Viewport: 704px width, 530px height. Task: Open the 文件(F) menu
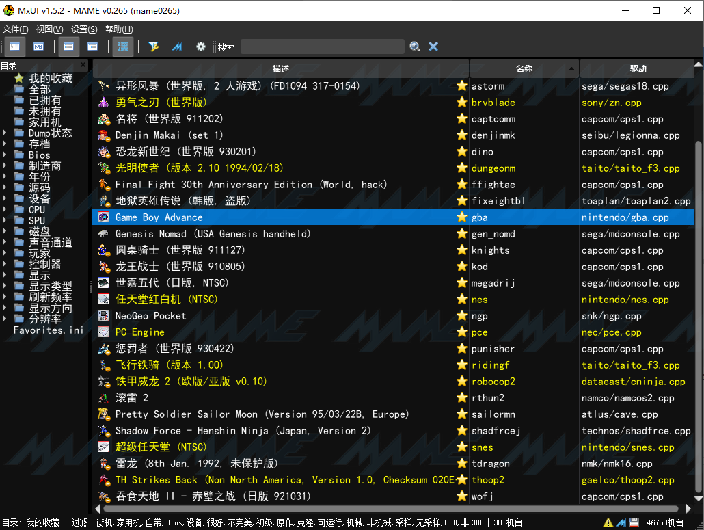point(15,29)
